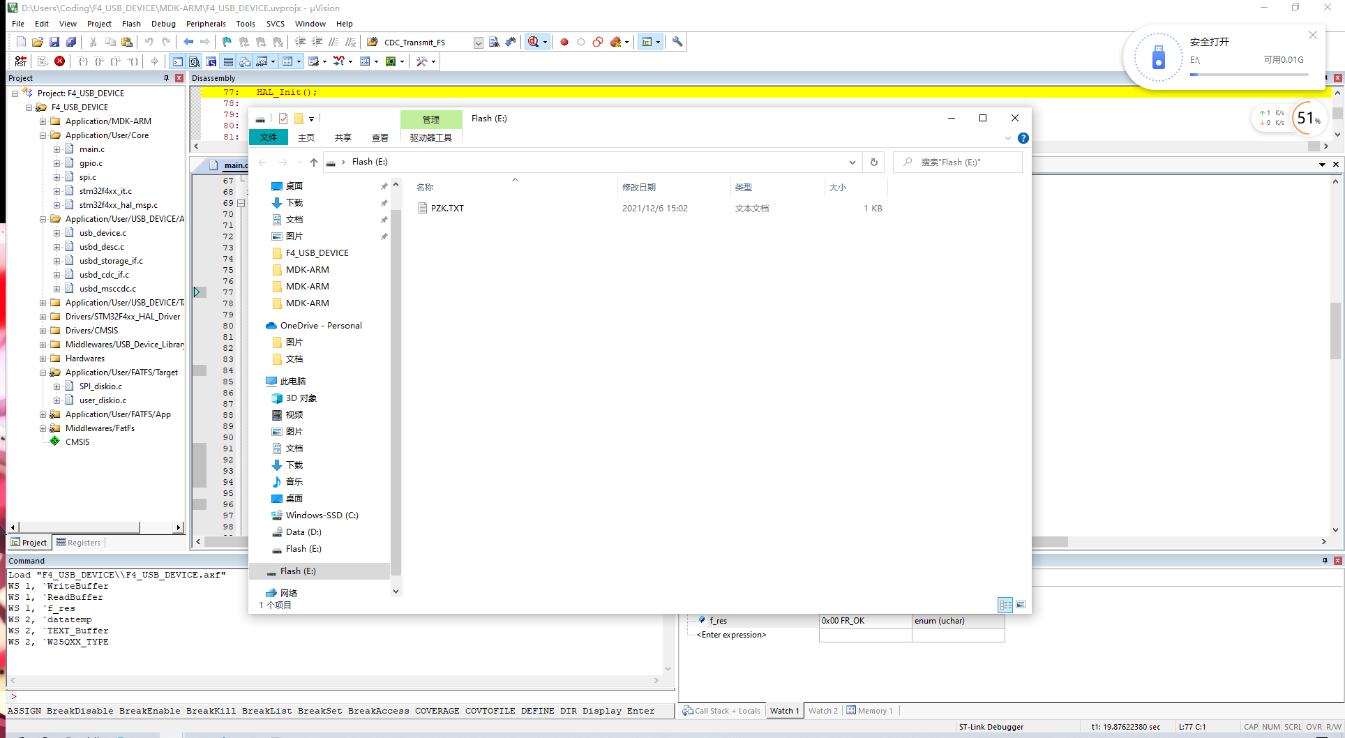Screen dimensions: 1345x738
Task: Open the Disassembly Window toolbar icon
Action: coord(193,61)
